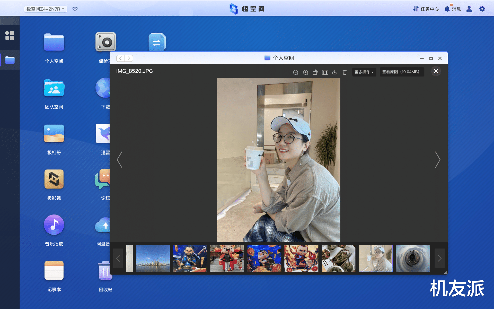Advance to the next image with right arrow
This screenshot has height=309, width=494.
coord(437,160)
